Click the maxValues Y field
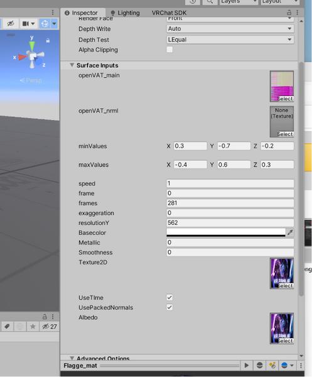The height and width of the screenshot is (377, 312). (234, 165)
